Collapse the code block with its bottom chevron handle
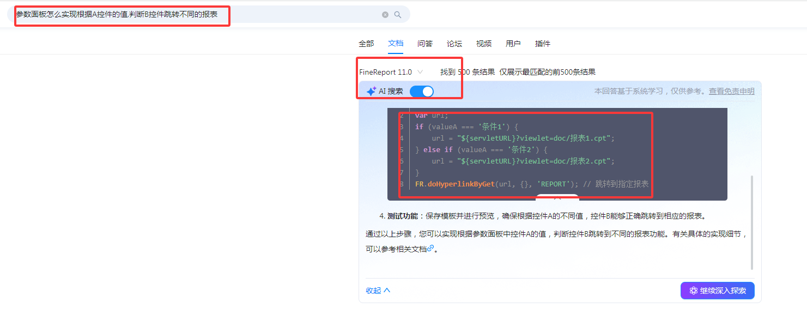 click(557, 197)
